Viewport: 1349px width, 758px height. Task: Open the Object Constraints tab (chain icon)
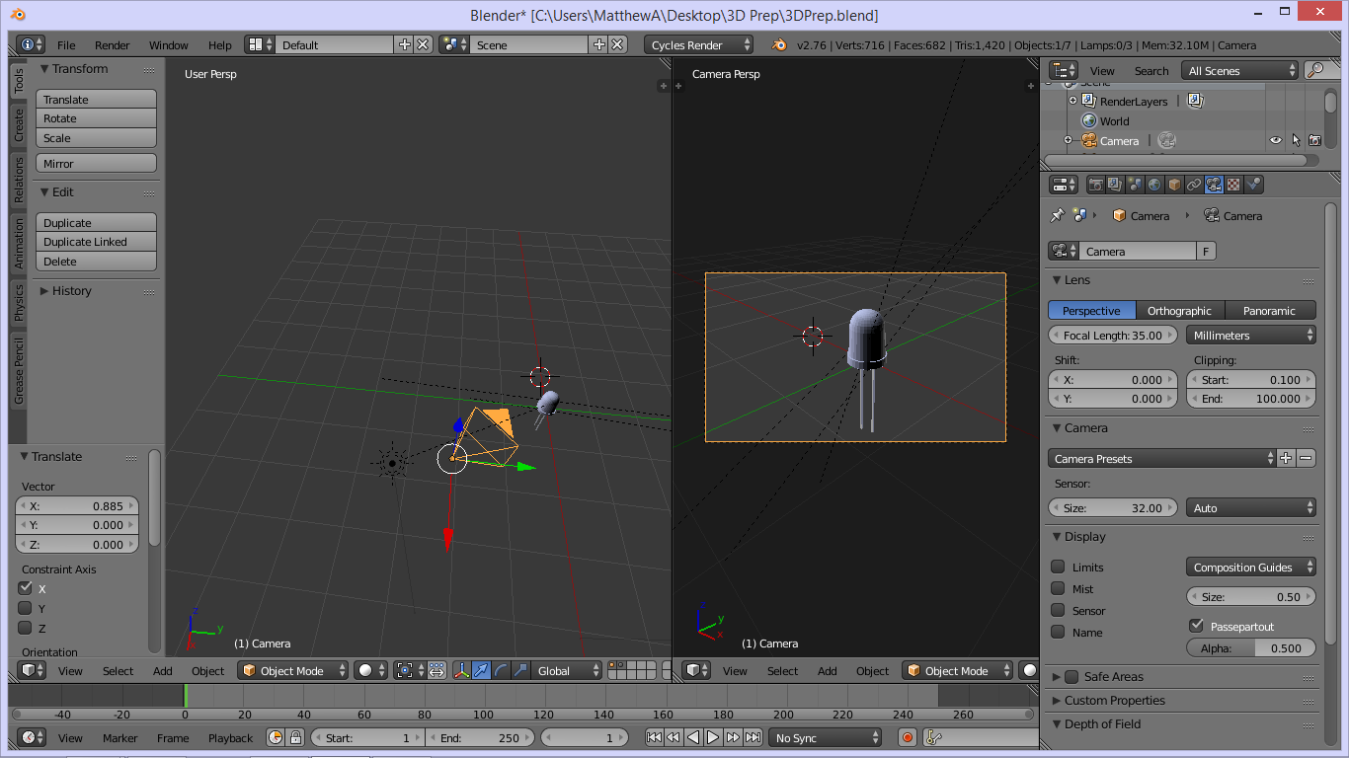(1194, 185)
